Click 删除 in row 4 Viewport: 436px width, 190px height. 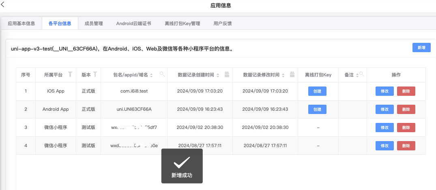click(406, 146)
